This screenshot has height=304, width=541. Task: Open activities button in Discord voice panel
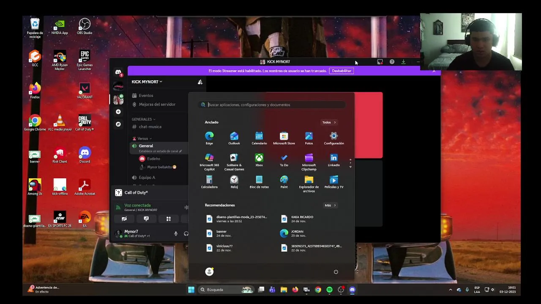pos(169,219)
